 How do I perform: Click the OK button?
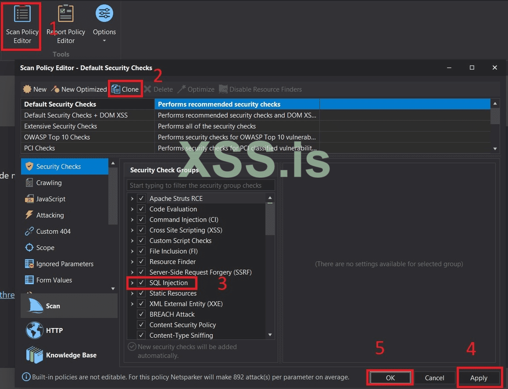pyautogui.click(x=390, y=378)
